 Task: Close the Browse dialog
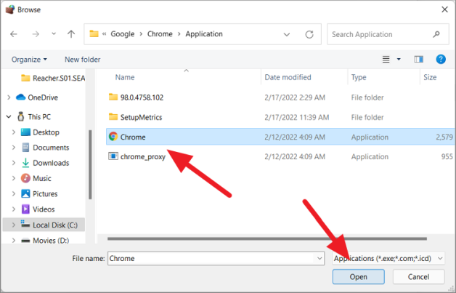pos(444,9)
